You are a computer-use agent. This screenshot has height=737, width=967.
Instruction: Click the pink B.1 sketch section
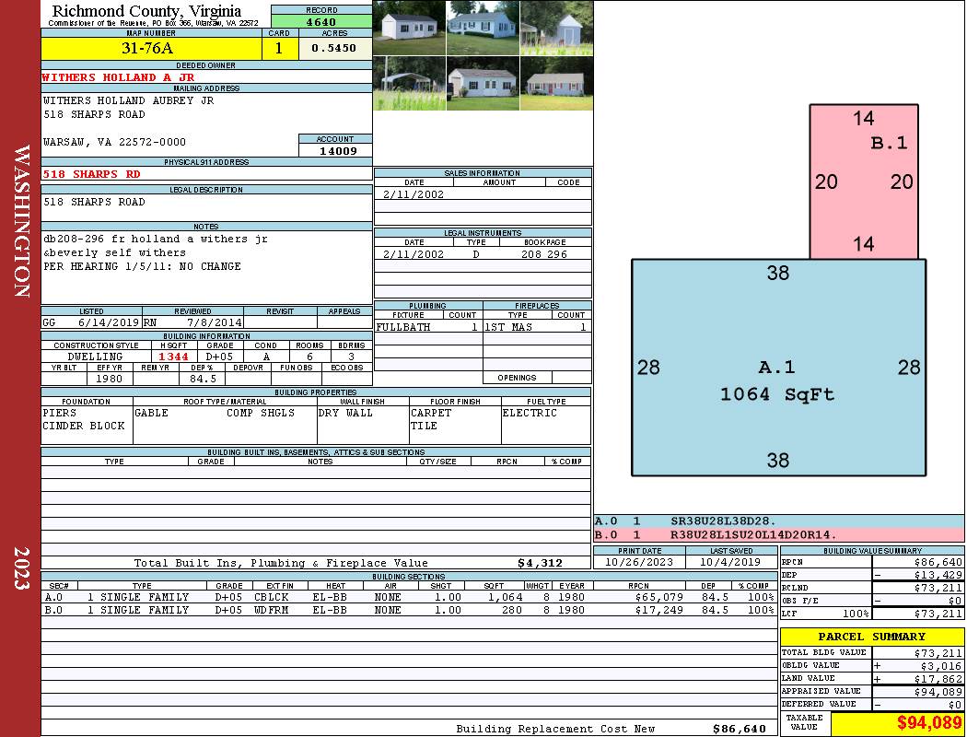tap(864, 181)
